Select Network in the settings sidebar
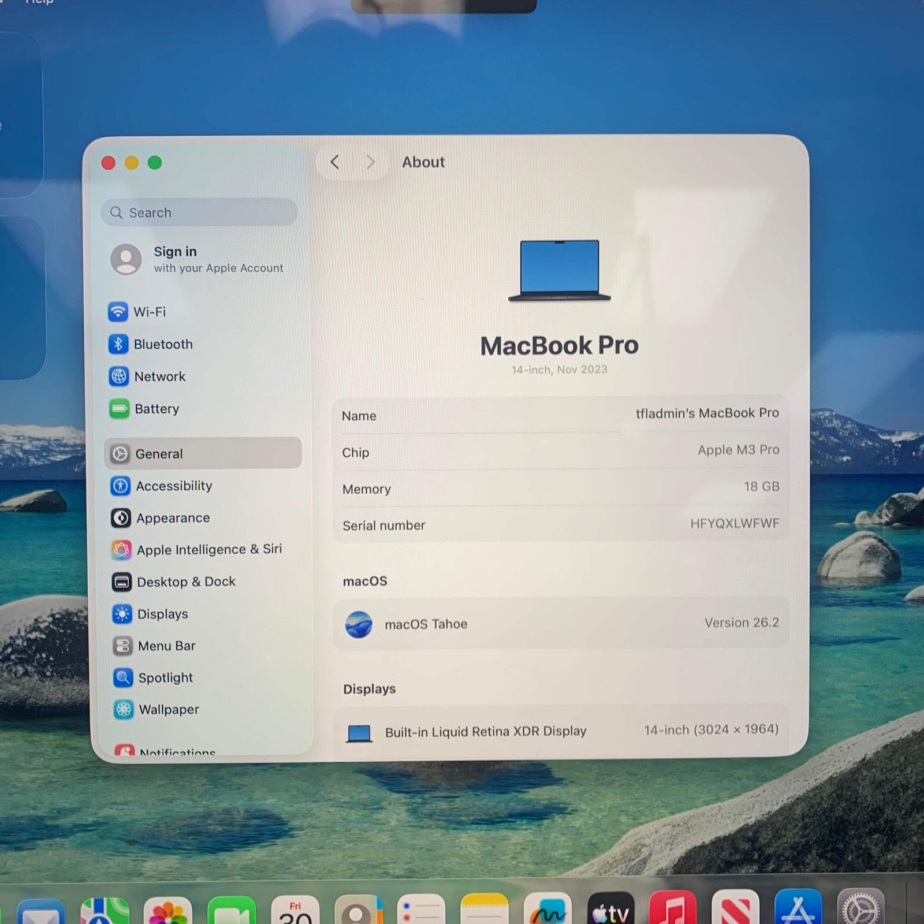924x924 pixels. [x=147, y=377]
